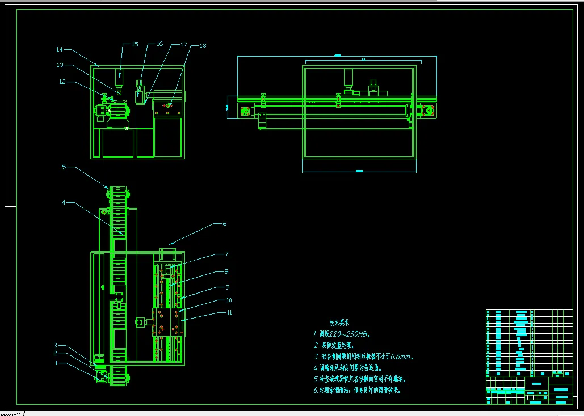This screenshot has width=584, height=416.
Task: Select part balloon number 17
Action: point(183,45)
